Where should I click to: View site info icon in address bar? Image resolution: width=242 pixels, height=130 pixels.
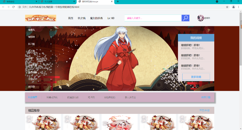[20, 7]
